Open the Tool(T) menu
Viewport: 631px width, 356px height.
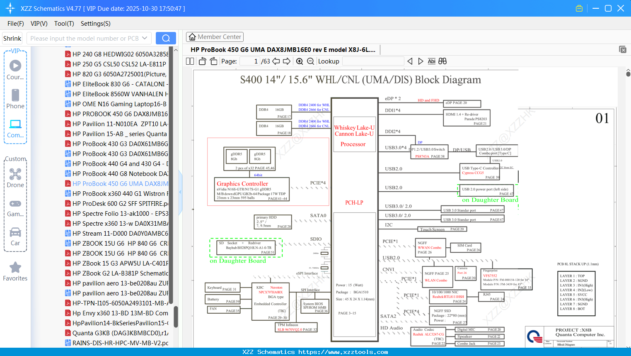(64, 24)
